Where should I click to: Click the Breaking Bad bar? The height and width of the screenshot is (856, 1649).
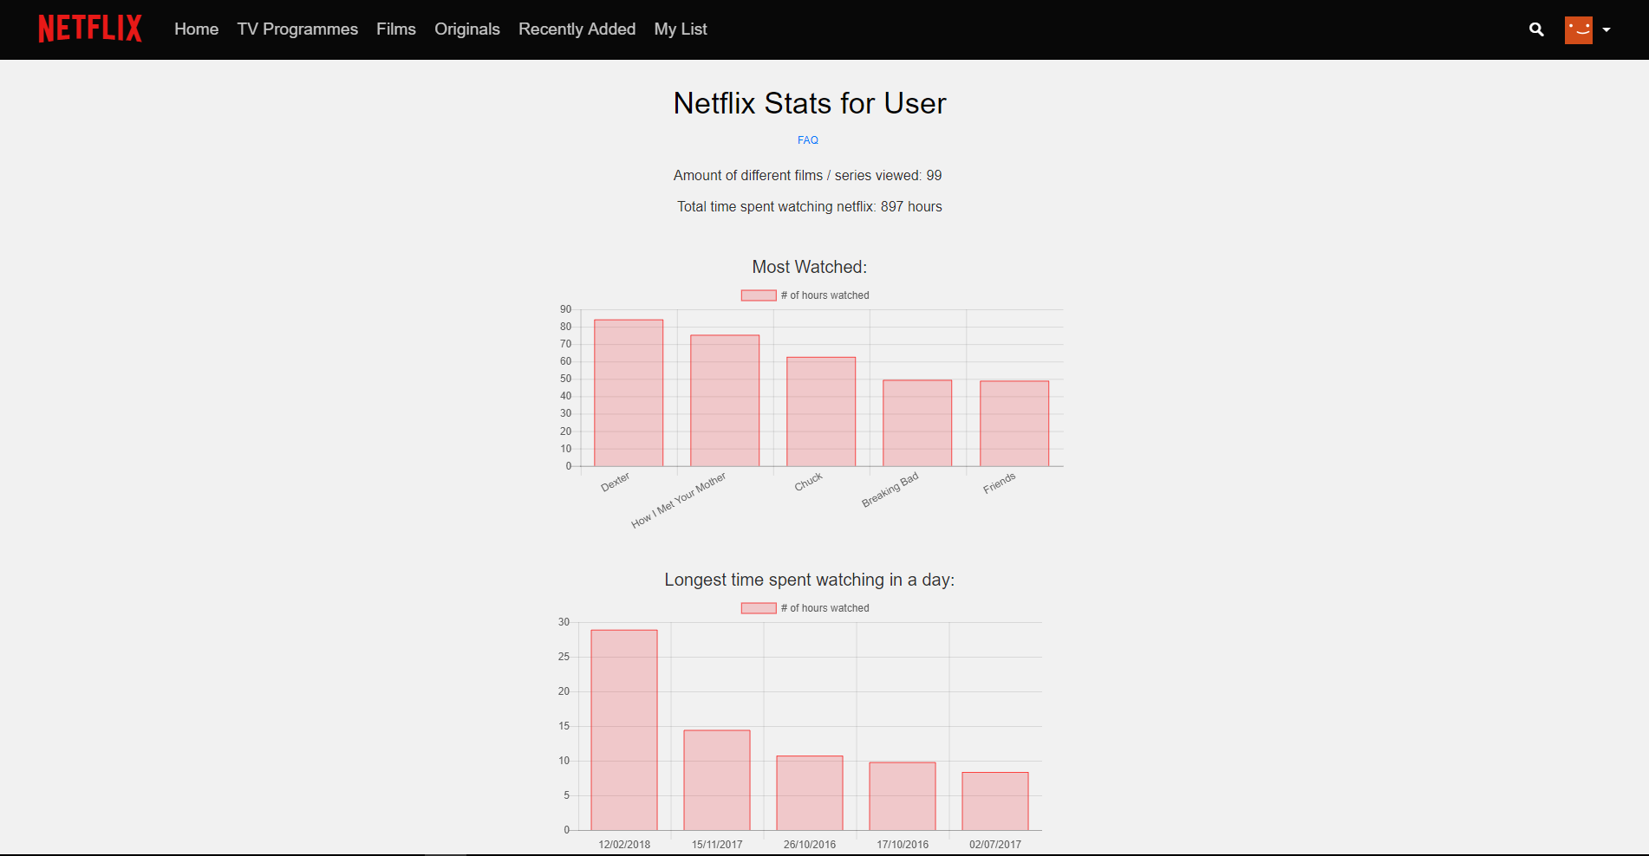click(x=917, y=423)
